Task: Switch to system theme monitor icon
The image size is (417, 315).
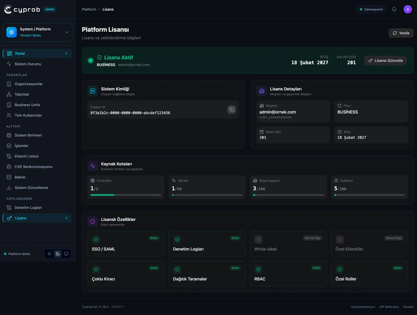Action: pos(66,254)
